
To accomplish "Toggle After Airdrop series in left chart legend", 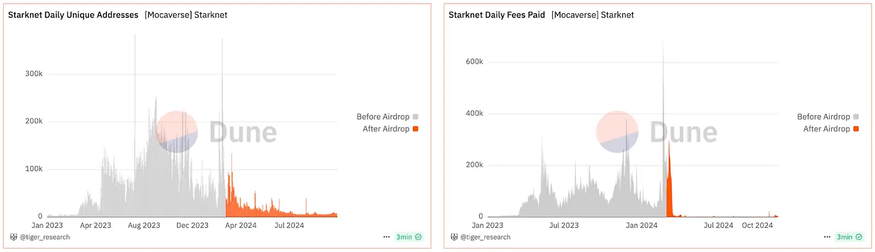I will click(x=390, y=129).
